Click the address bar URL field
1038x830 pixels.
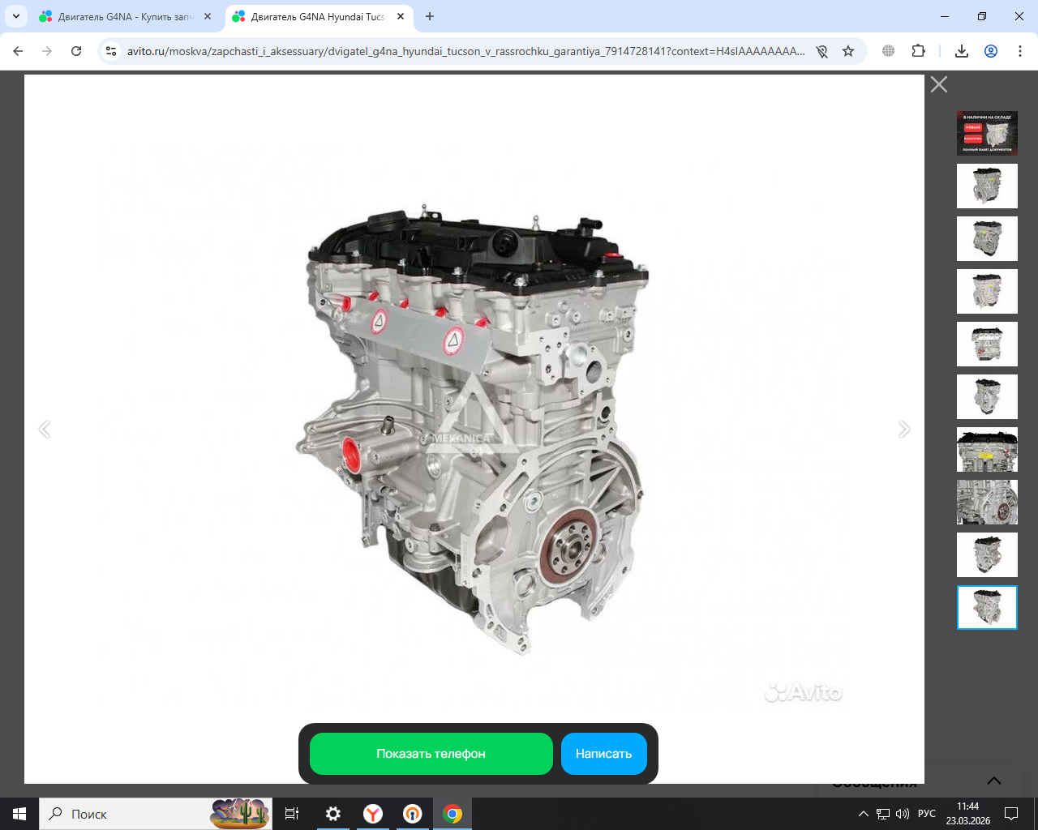pos(466,51)
